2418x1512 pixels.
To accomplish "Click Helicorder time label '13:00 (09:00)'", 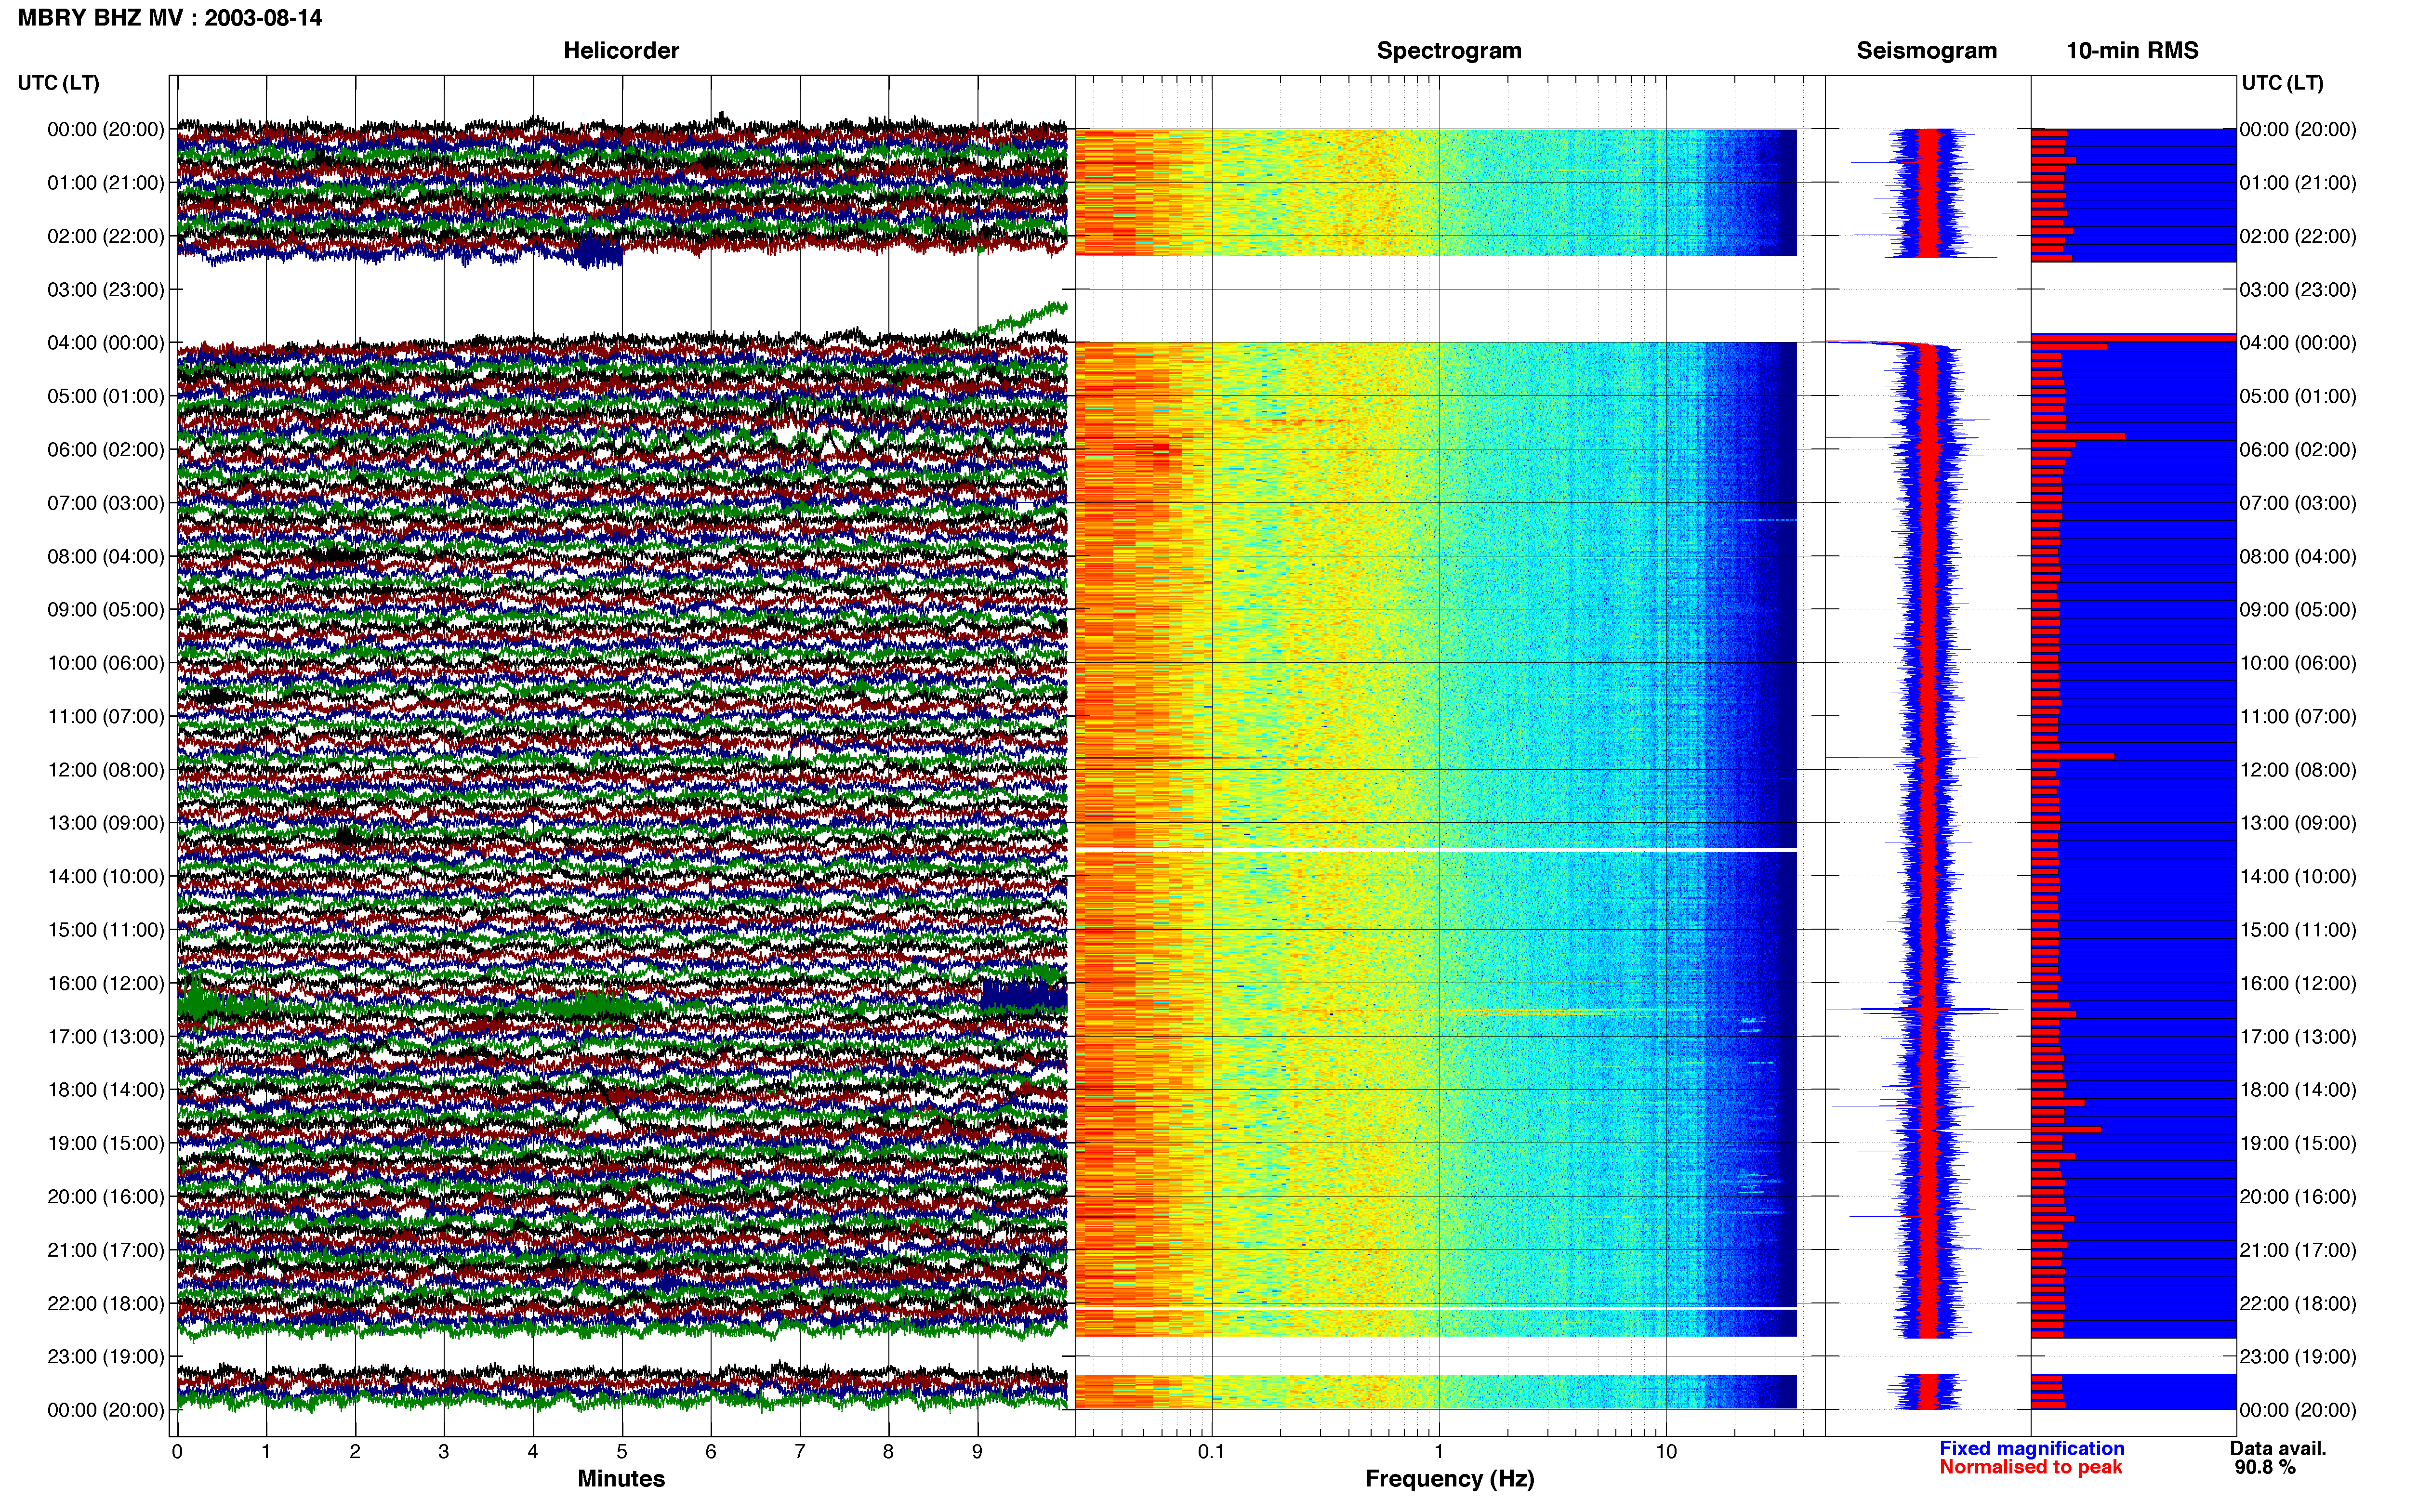I will pyautogui.click(x=106, y=823).
